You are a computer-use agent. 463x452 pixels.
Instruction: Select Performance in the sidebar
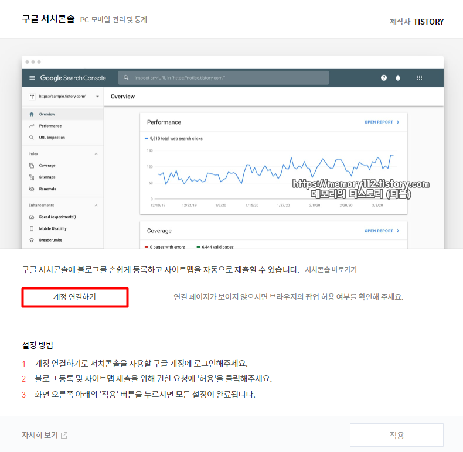click(x=62, y=126)
